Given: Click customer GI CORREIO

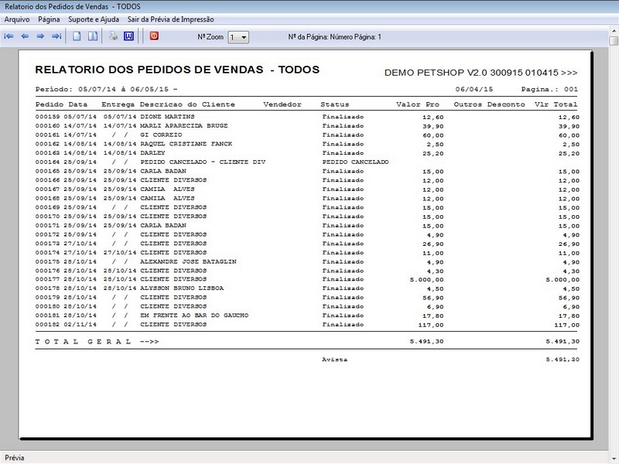Looking at the screenshot, I should (161, 135).
